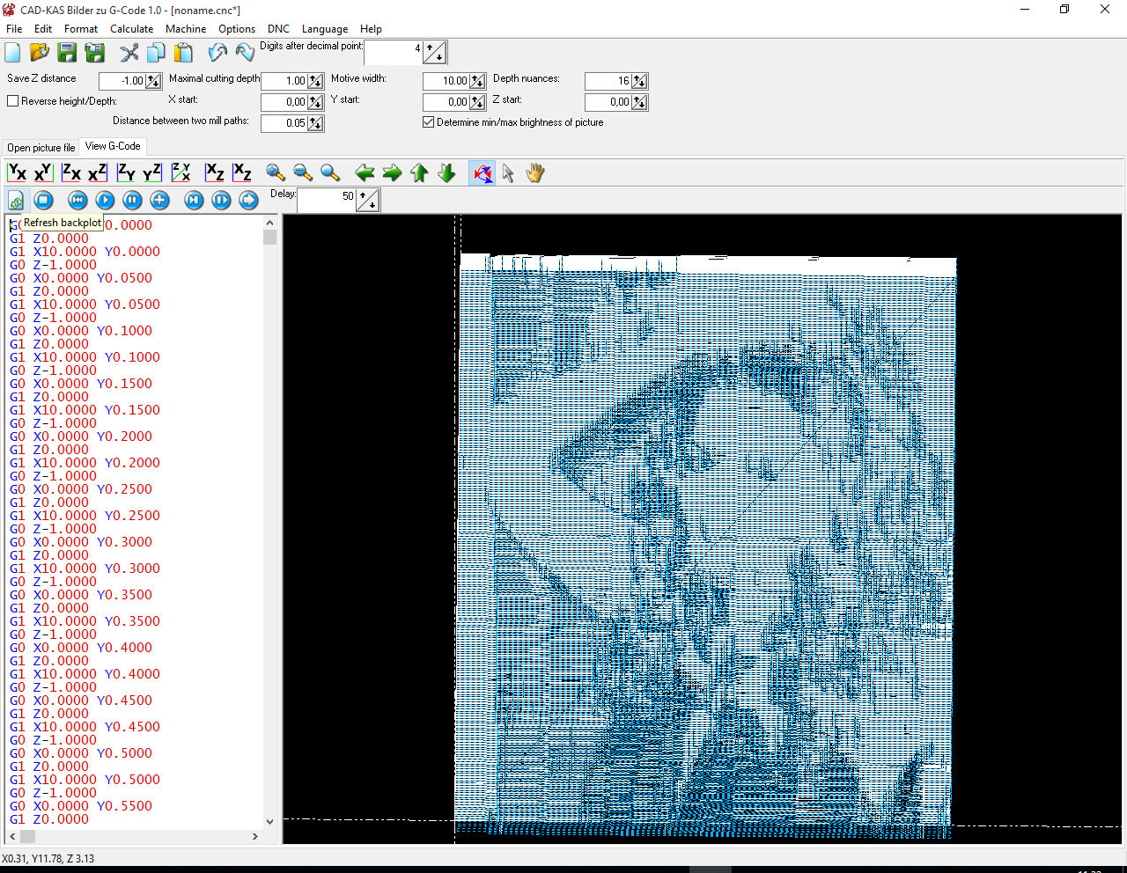Click the open folder icon
The image size is (1127, 873).
(40, 53)
